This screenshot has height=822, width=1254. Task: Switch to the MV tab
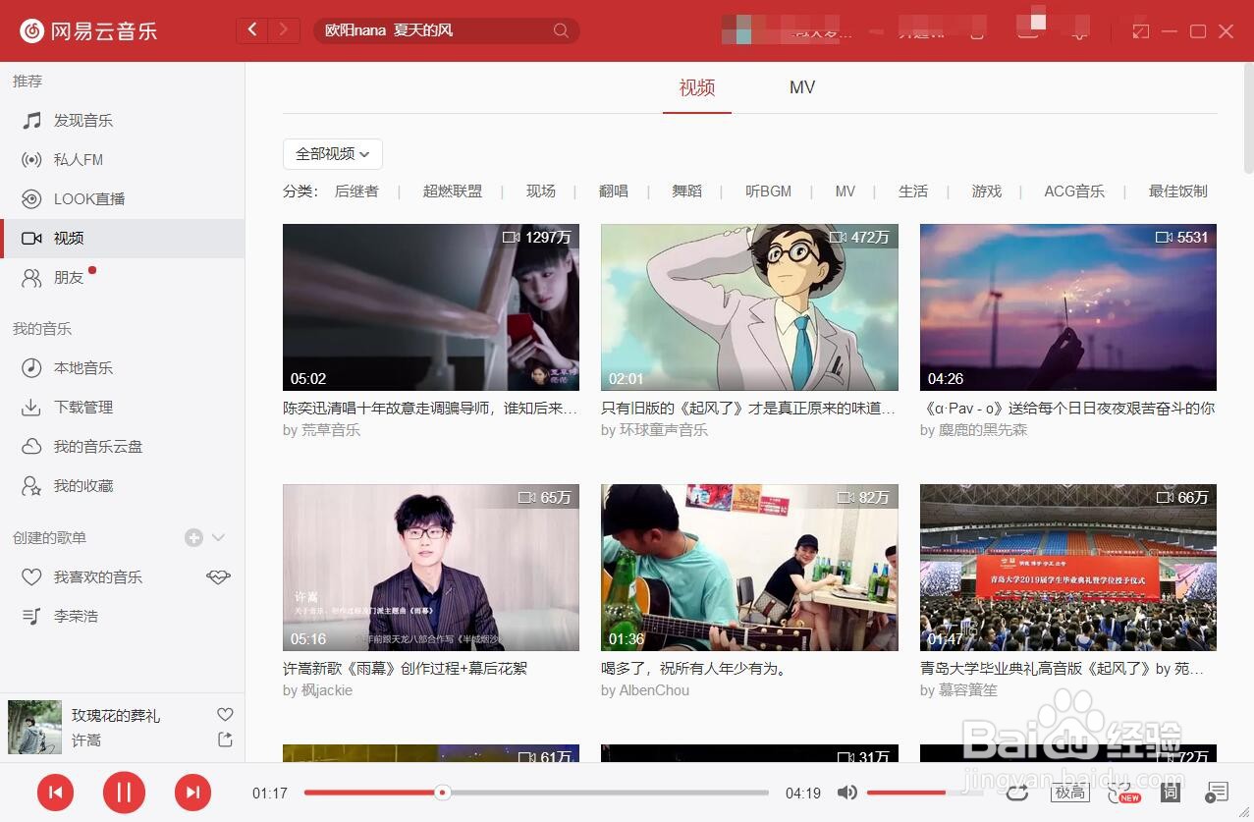coord(802,87)
